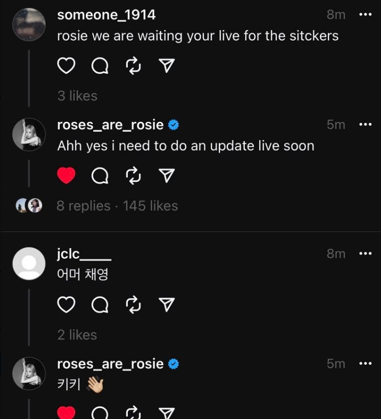Share Rosie's 'update live soon' reply
The width and height of the screenshot is (381, 419).
click(x=167, y=175)
